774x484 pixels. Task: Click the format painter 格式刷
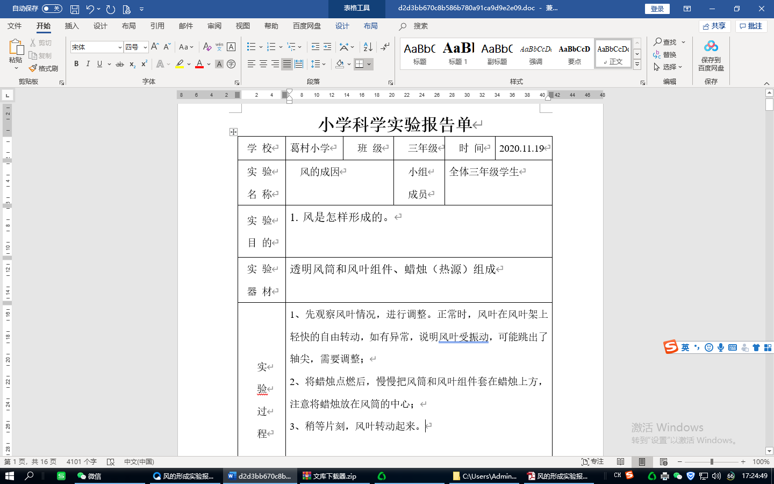[x=44, y=68]
